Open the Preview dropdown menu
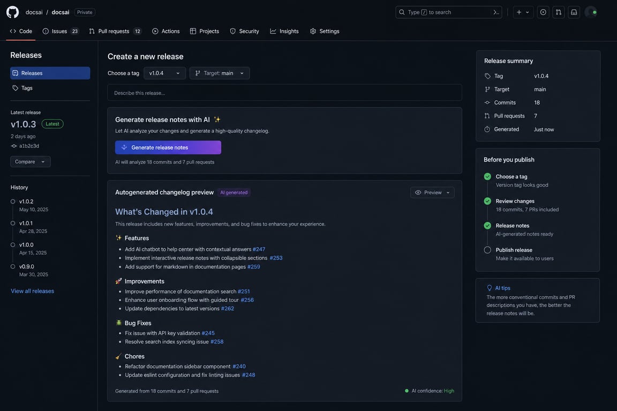This screenshot has height=411, width=617. click(x=432, y=192)
